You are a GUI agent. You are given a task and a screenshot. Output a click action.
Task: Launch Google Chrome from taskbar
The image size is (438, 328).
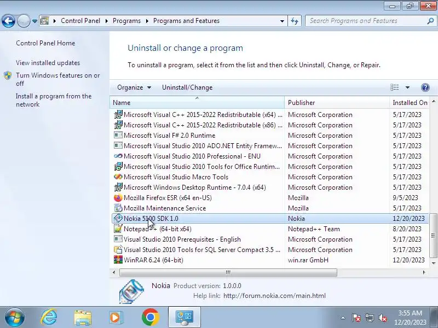click(150, 317)
